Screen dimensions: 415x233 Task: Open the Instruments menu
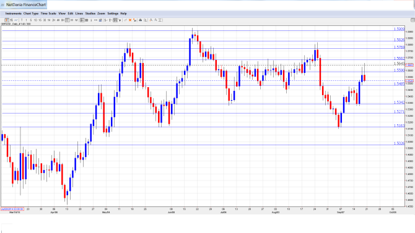tap(13, 14)
